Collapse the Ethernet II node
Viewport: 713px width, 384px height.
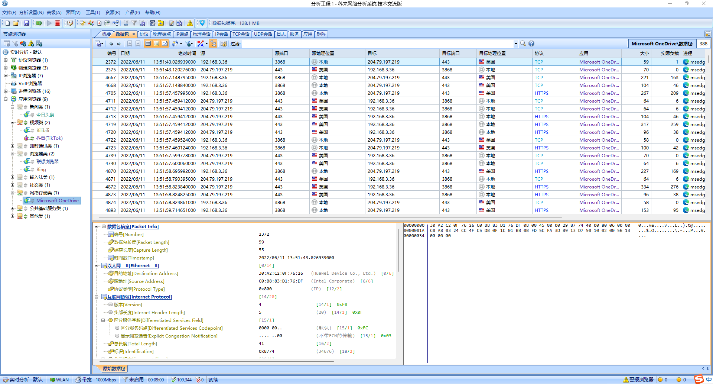[x=97, y=265]
